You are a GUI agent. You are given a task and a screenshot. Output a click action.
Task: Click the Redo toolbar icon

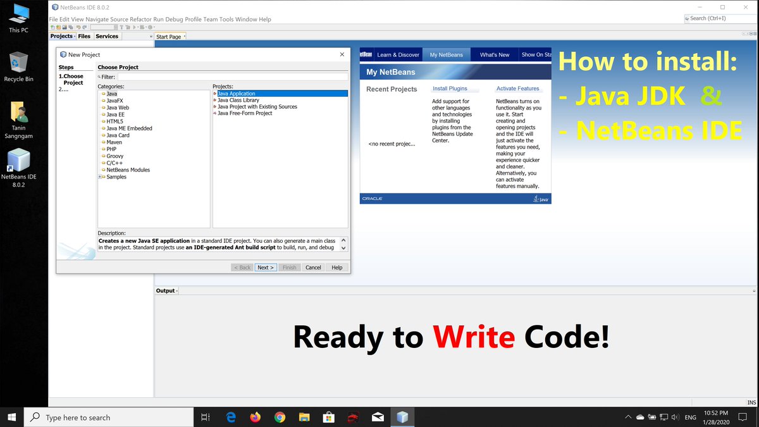click(x=85, y=27)
